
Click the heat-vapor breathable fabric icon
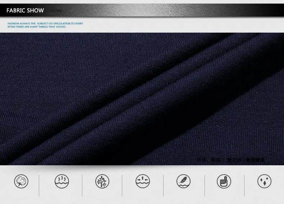(62, 181)
